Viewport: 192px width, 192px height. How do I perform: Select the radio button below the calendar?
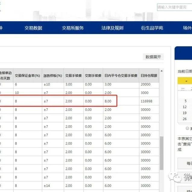[x=187, y=128]
